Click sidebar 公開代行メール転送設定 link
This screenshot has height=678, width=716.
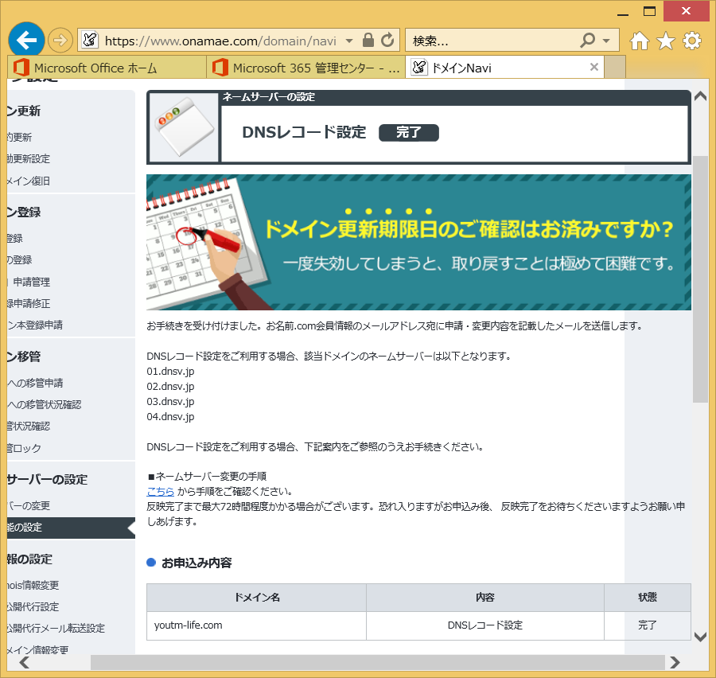click(x=56, y=628)
